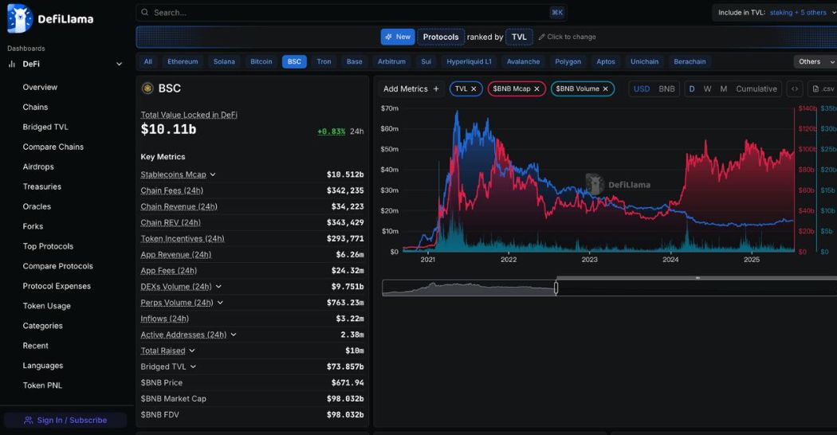The height and width of the screenshot is (435, 837).
Task: Click the New button with sparkle
Action: [398, 37]
